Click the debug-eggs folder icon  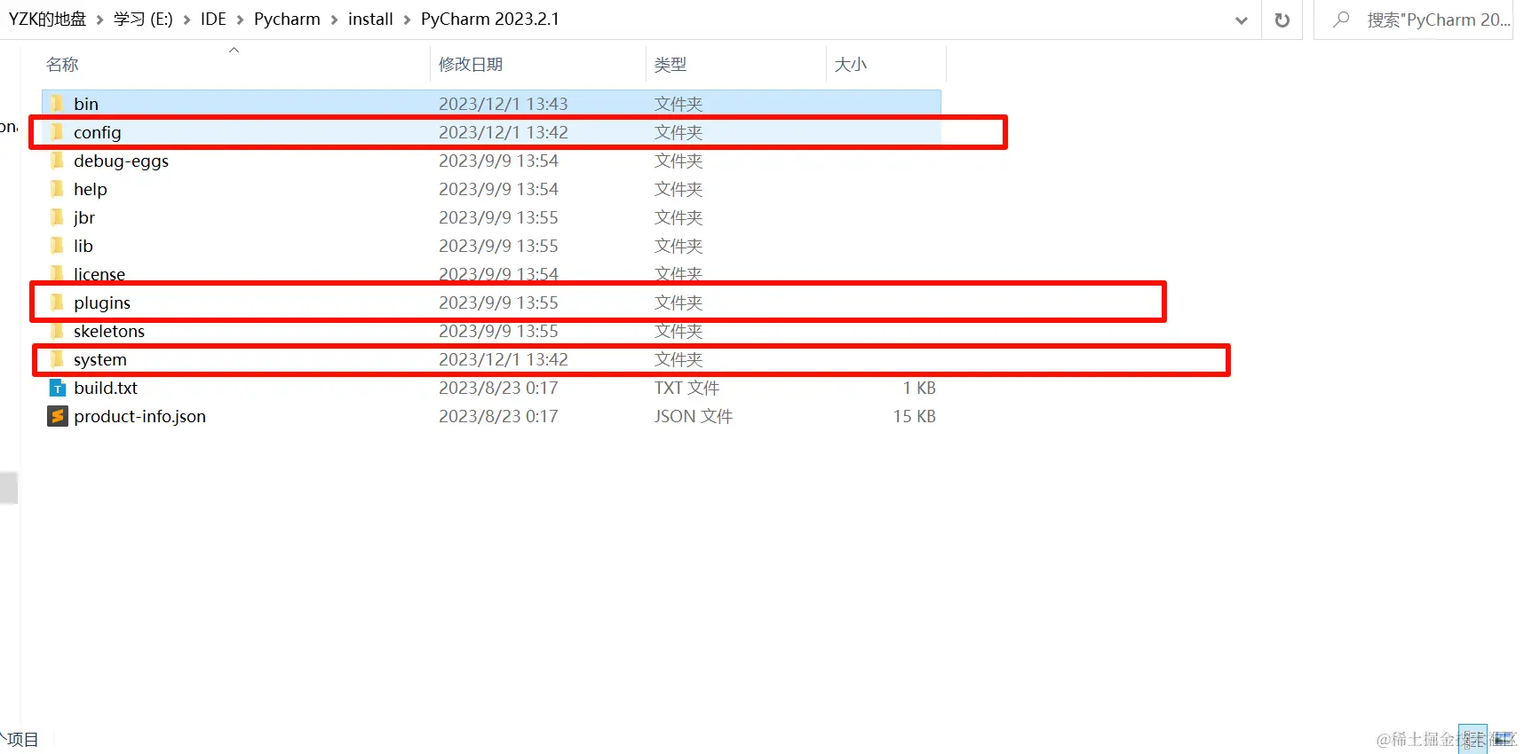58,161
